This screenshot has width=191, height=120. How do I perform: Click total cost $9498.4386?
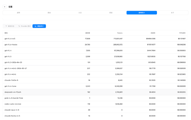point(151,39)
